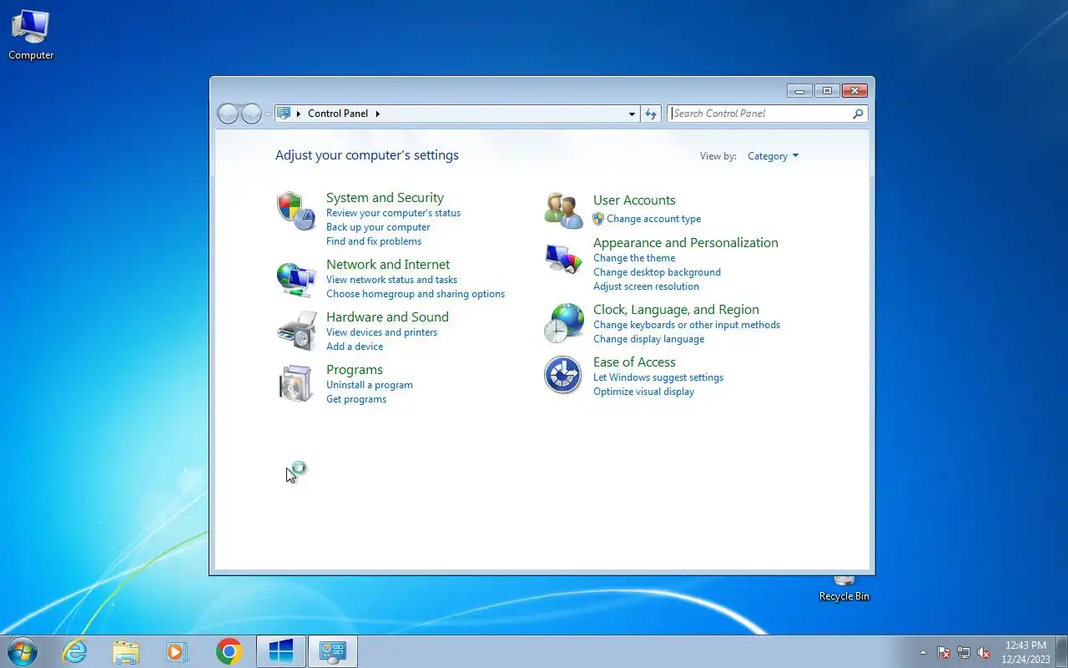Screen dimensions: 1068x668
Task: Click the refresh button next to address bar
Action: 651,114
